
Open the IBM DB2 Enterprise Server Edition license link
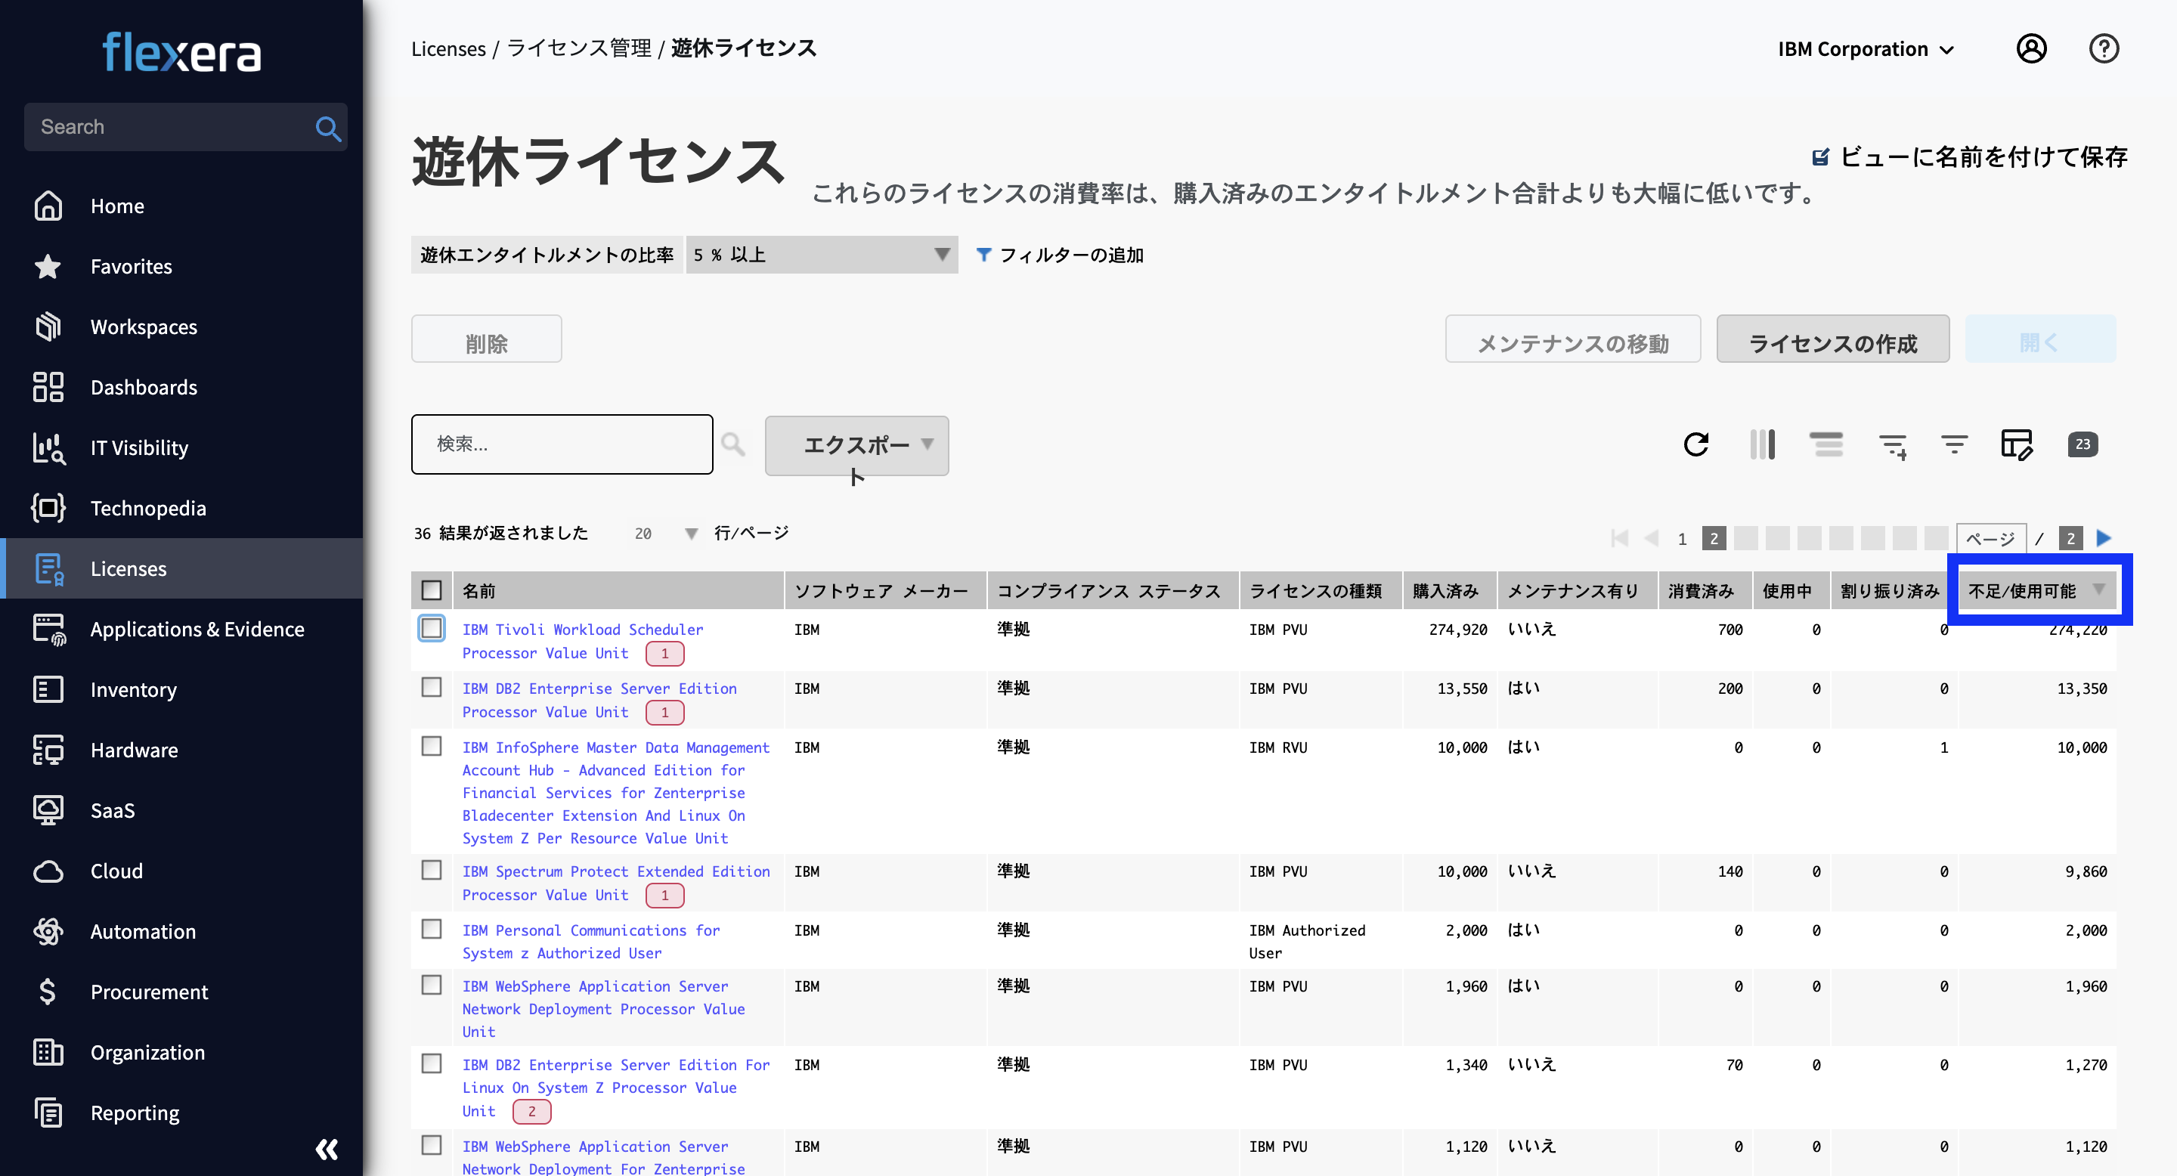click(599, 689)
